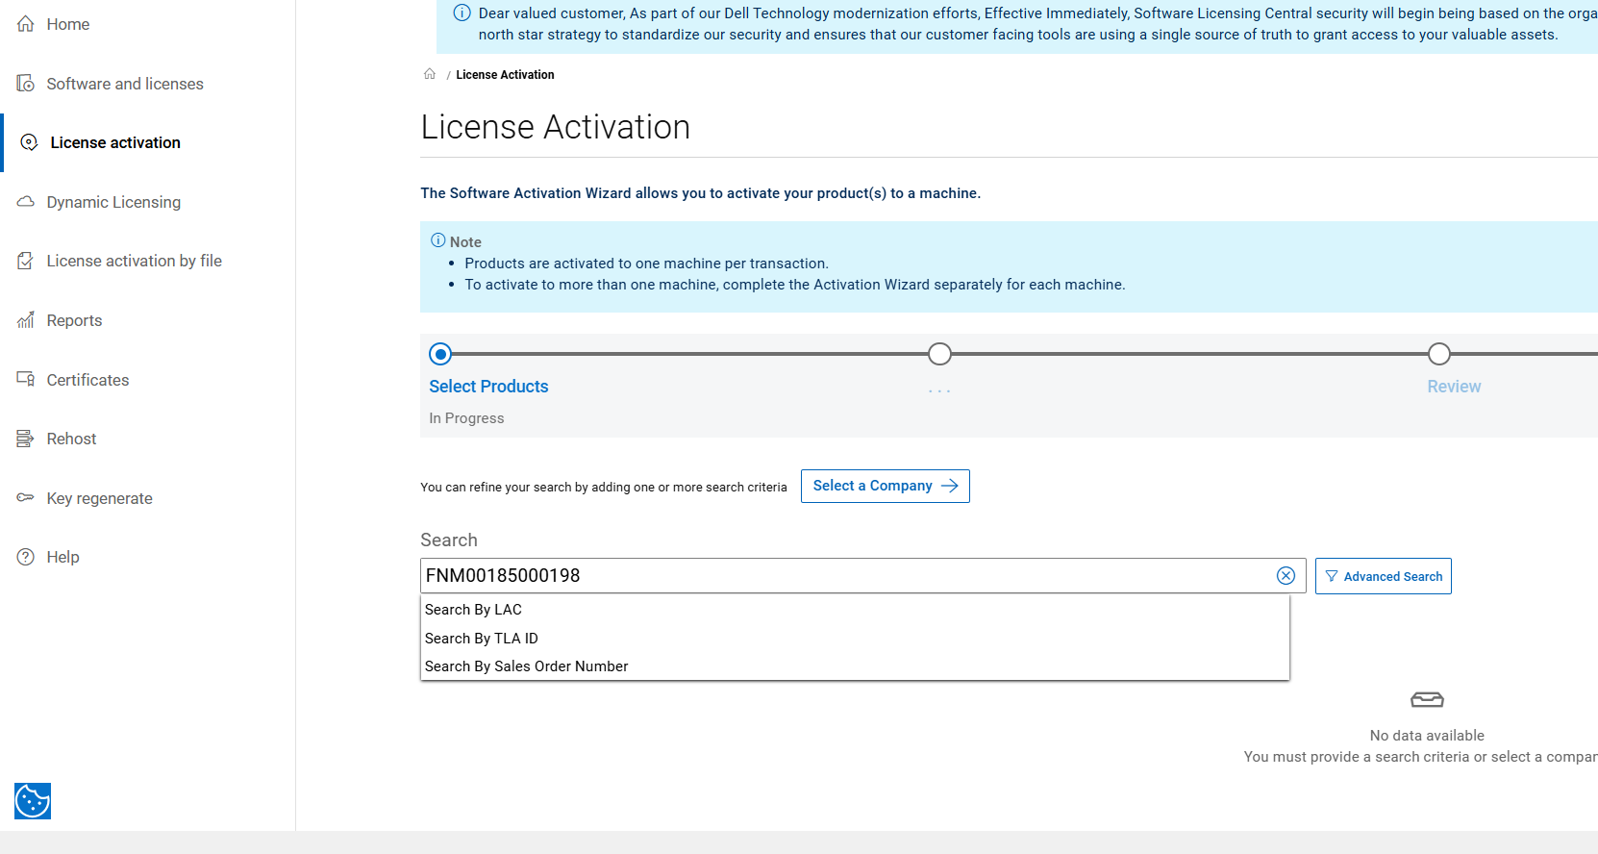Click the Reports chart icon
The image size is (1598, 854).
coord(26,320)
